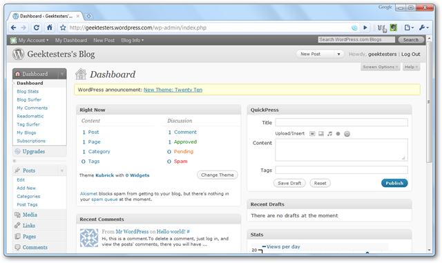The image size is (442, 263).
Task: Collapse the Posts sidebar section arrow
Action: [x=62, y=171]
